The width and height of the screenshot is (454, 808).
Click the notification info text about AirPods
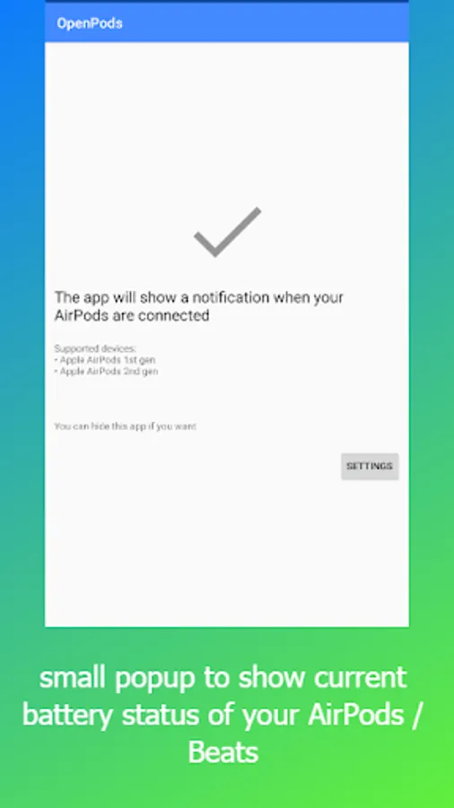pyautogui.click(x=198, y=306)
